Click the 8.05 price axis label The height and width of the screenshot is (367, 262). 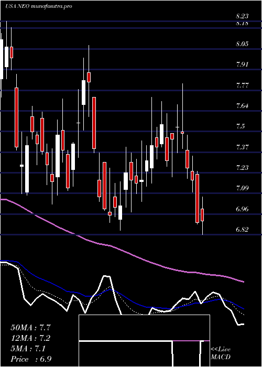pyautogui.click(x=242, y=44)
